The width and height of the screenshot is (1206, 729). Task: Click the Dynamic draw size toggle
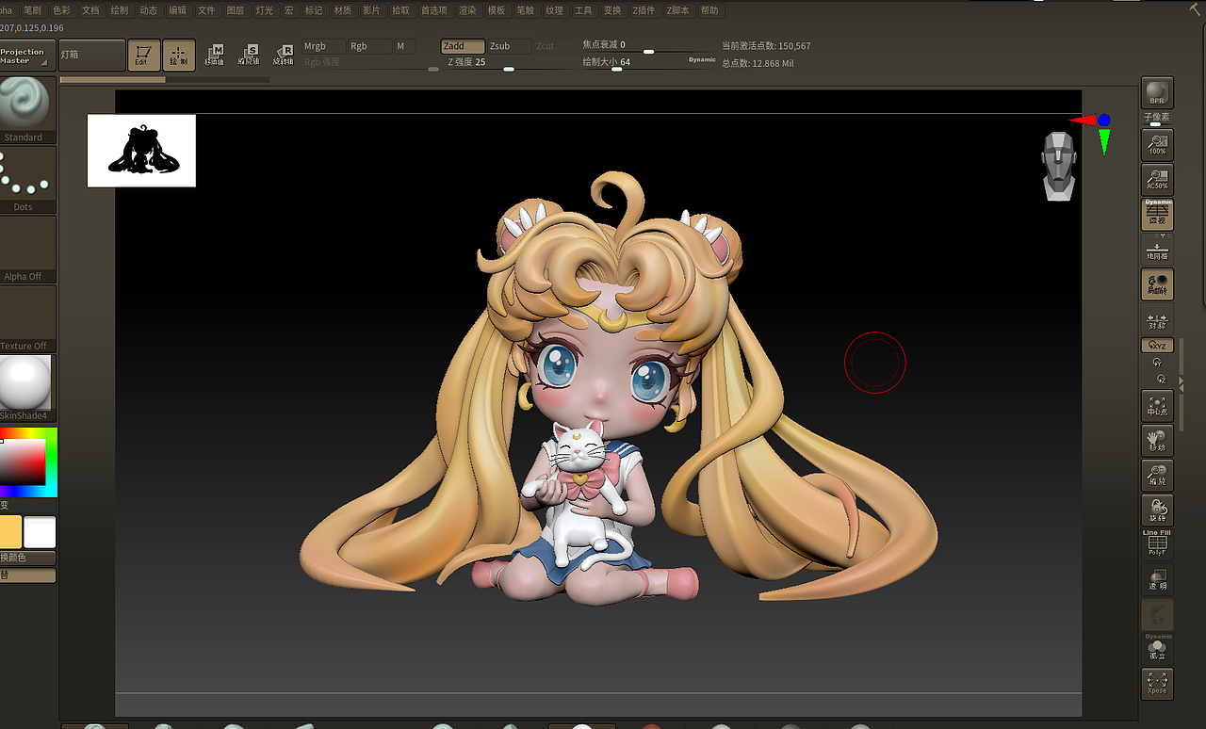point(702,60)
